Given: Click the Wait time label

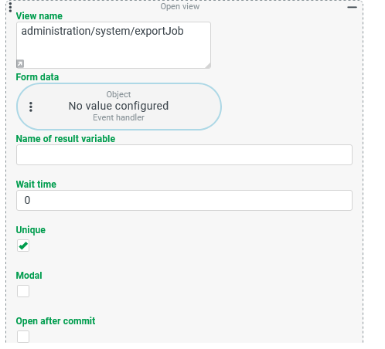Looking at the screenshot, I should pos(36,185).
